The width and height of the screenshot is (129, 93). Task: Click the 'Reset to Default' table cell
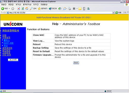[43, 51]
